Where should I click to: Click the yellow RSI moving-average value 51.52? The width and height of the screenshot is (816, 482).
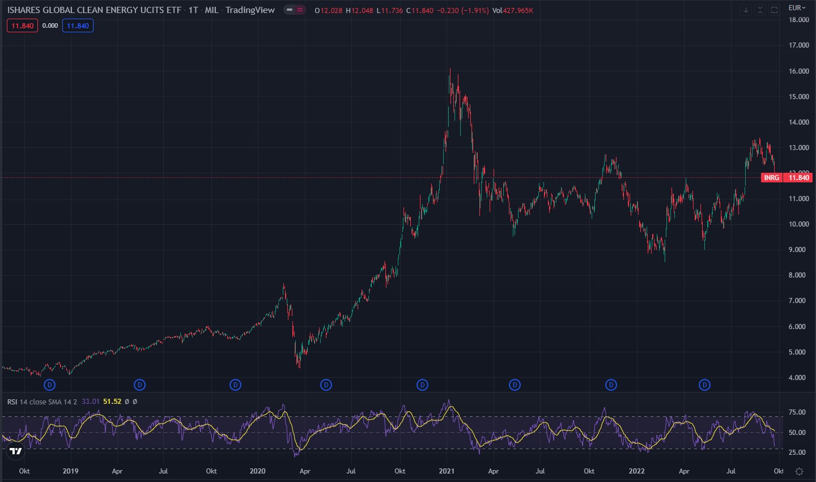[112, 402]
